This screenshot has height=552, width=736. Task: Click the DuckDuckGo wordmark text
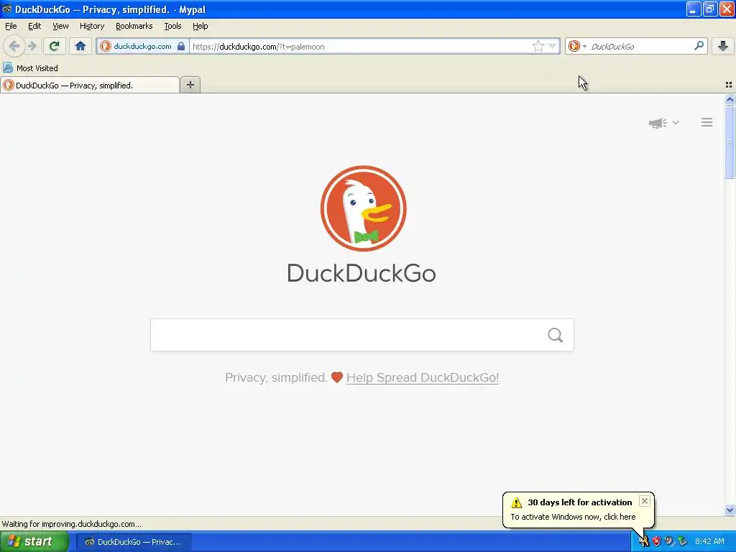(362, 272)
